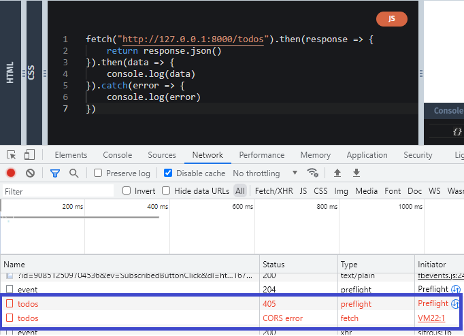Select the All request type filter
464x336 pixels.
[240, 191]
